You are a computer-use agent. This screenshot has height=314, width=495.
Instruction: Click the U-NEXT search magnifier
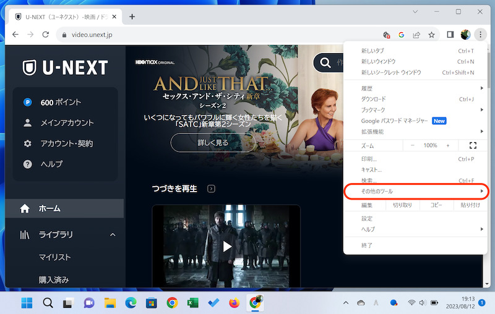pyautogui.click(x=325, y=62)
